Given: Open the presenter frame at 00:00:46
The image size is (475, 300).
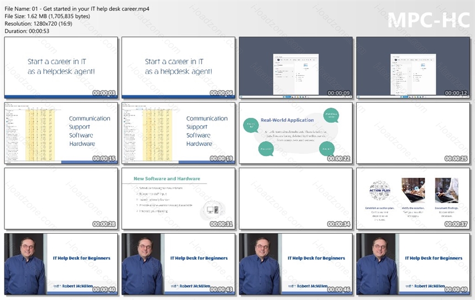Looking at the screenshot, I should pos(295,264).
